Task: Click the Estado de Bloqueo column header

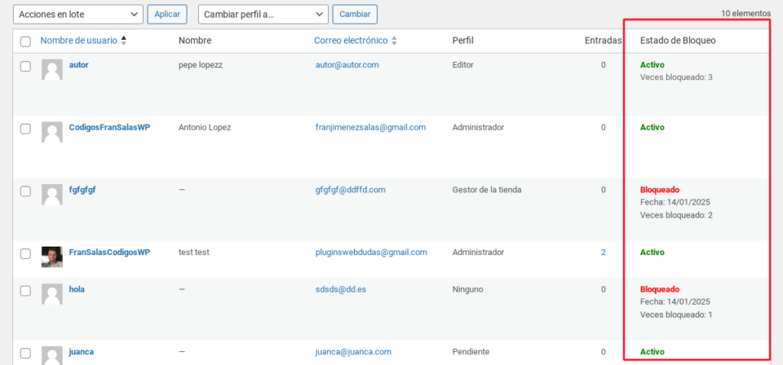Action: (x=677, y=40)
